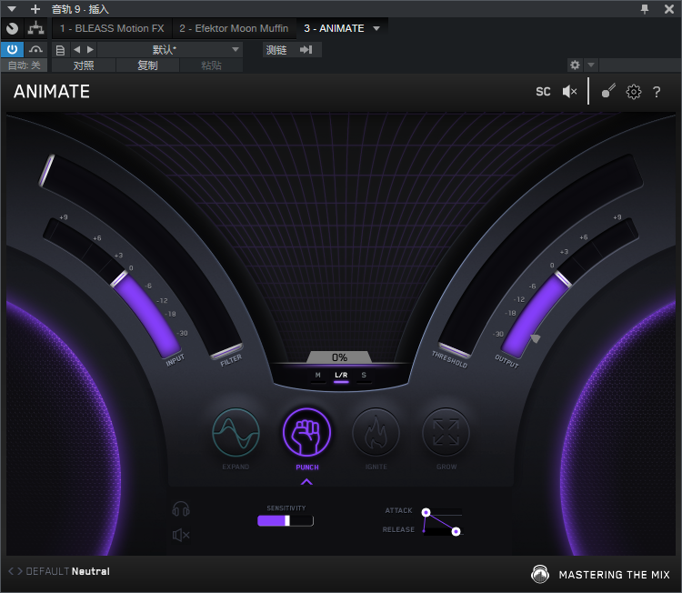Click the 0% amount display
682x593 pixels.
point(339,357)
